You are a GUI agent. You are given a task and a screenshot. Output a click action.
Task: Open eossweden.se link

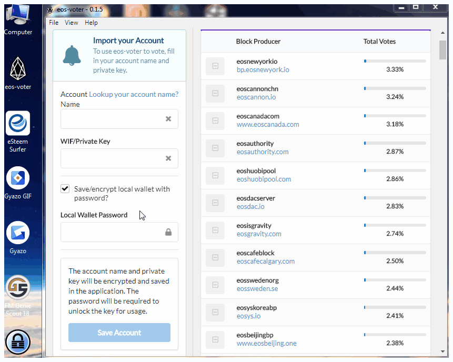pos(257,289)
